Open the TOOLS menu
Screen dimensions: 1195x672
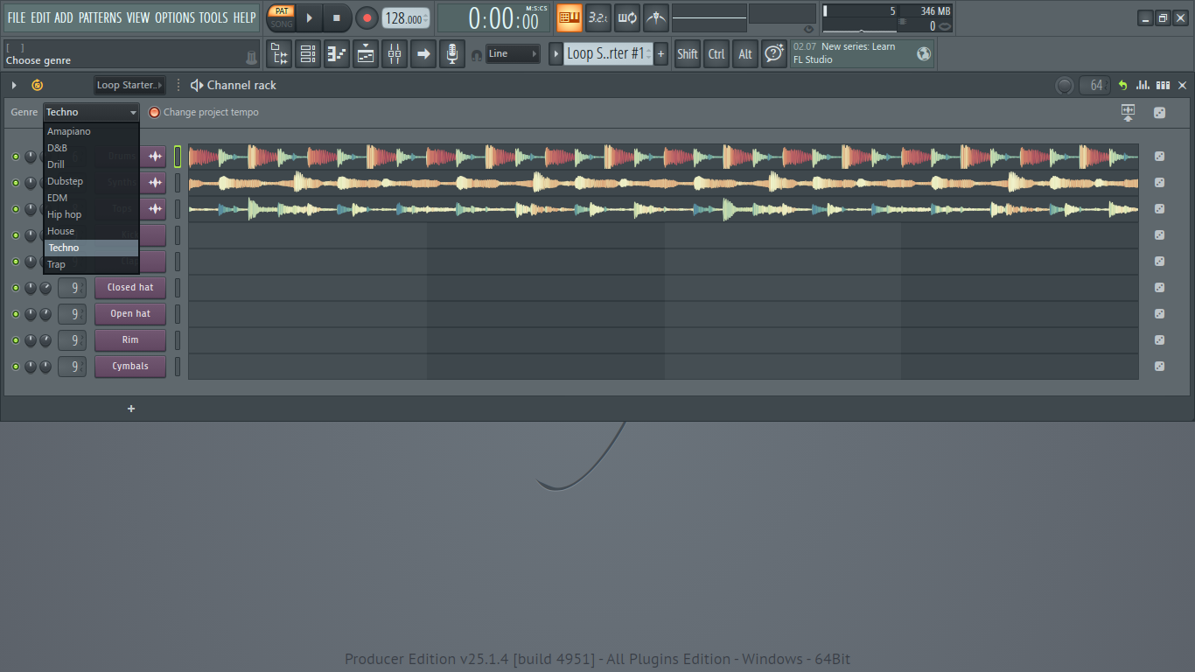click(213, 17)
